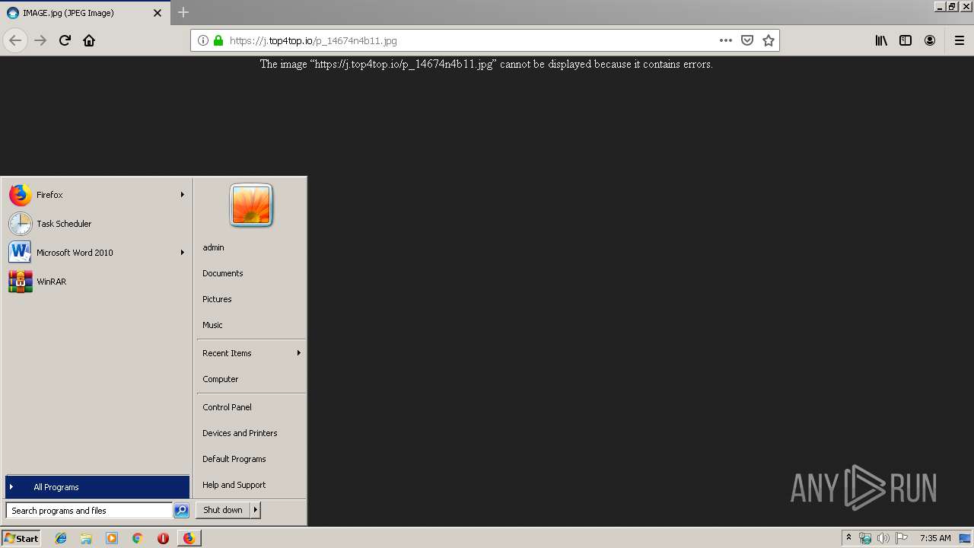Open Windows Media Player in taskbar

(x=112, y=538)
